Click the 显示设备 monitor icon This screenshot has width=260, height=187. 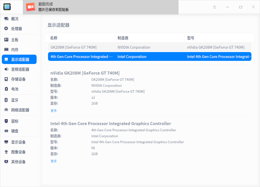(6, 142)
